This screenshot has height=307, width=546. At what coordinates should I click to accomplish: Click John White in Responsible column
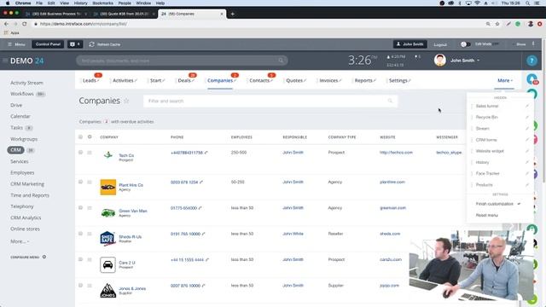pos(293,234)
